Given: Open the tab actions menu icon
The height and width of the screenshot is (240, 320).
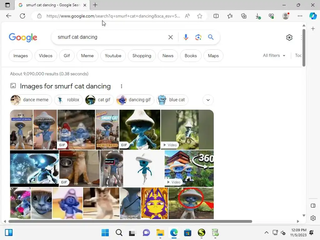Looking at the screenshot, I should (7, 5).
